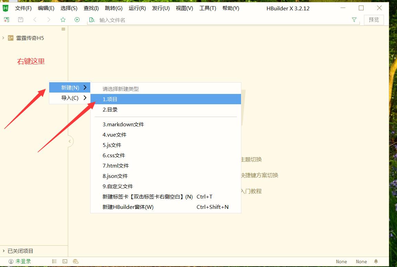Expand the 已关闭项目 section
The width and height of the screenshot is (397, 267).
pos(3,251)
